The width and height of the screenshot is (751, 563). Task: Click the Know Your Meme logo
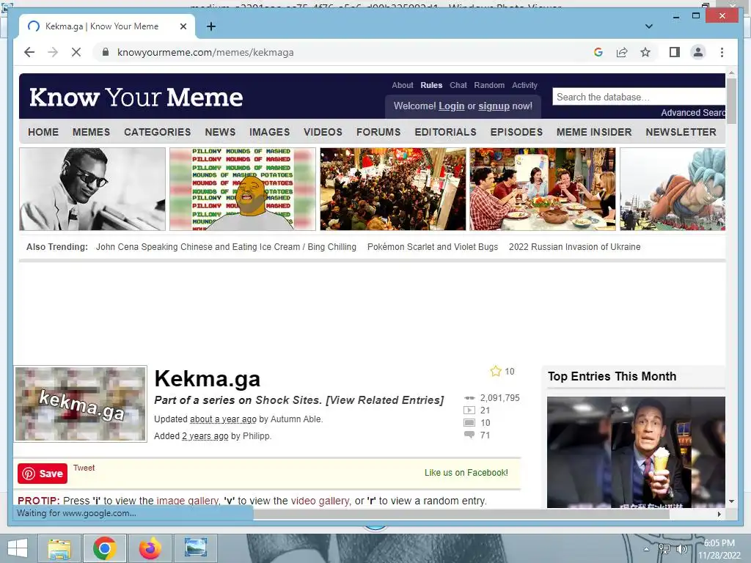click(136, 97)
